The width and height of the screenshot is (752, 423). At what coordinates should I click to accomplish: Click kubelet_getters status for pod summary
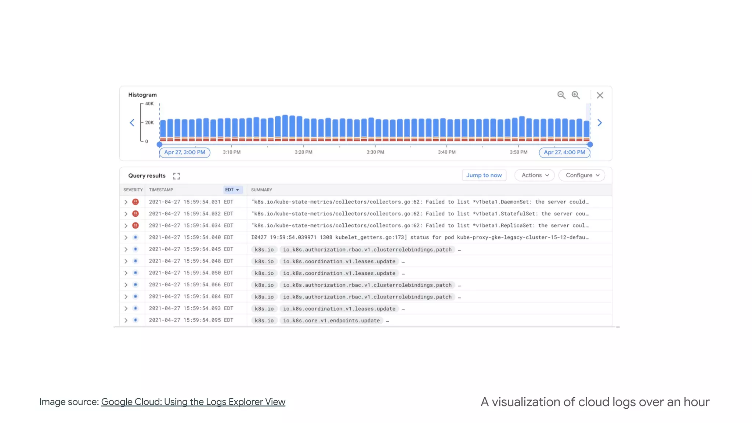coord(420,237)
